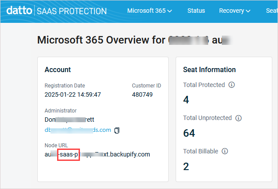Click the Total Protected count of 4
The image size is (278, 189).
186,100
